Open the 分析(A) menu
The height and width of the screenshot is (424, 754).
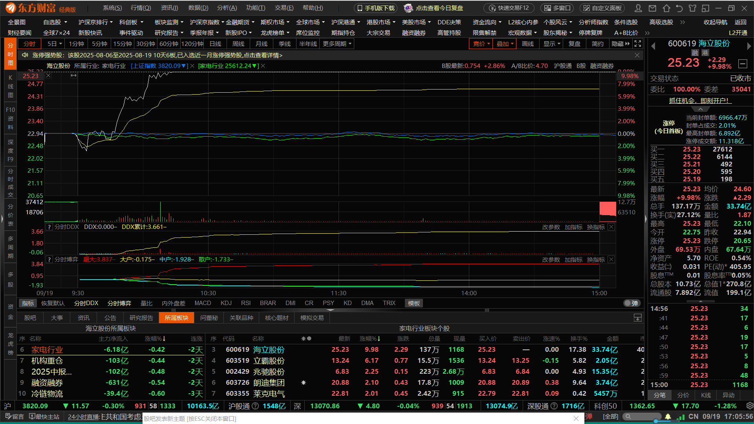pyautogui.click(x=227, y=8)
